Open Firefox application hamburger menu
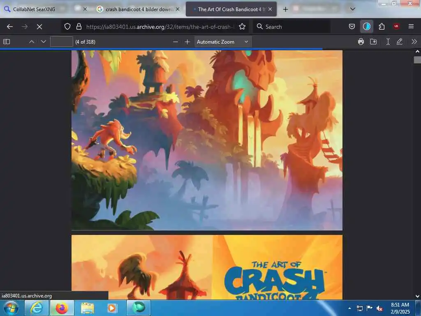The image size is (421, 316). point(411,26)
